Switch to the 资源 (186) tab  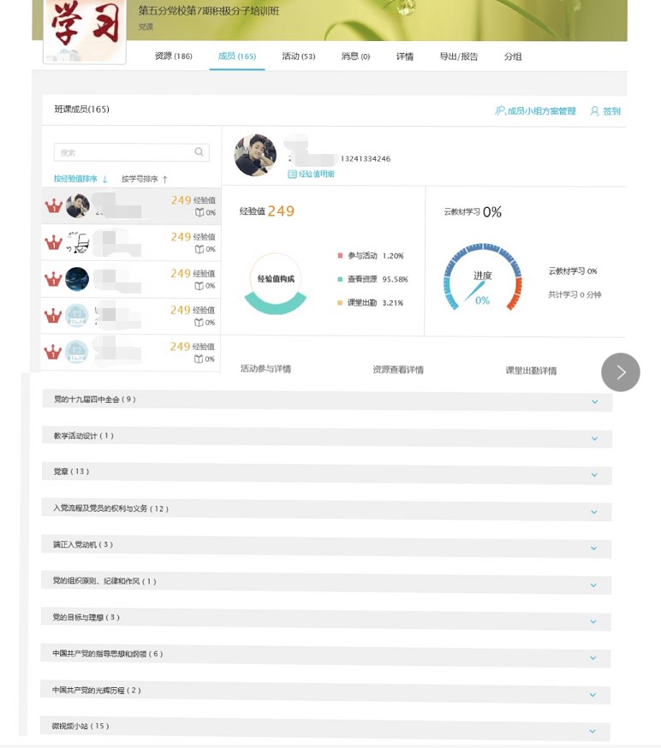173,56
